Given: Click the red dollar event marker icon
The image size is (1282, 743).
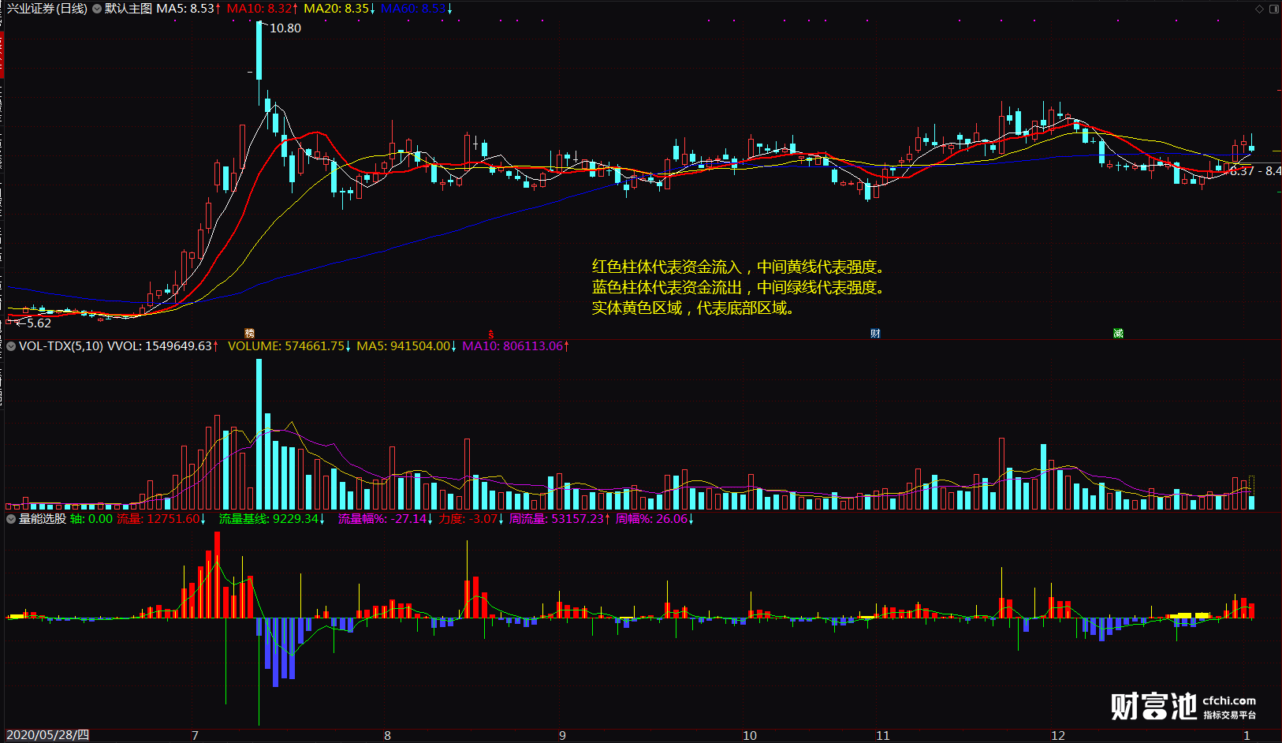Looking at the screenshot, I should click(490, 334).
